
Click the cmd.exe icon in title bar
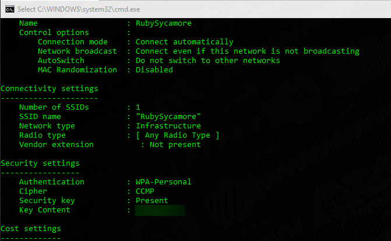click(9, 8)
